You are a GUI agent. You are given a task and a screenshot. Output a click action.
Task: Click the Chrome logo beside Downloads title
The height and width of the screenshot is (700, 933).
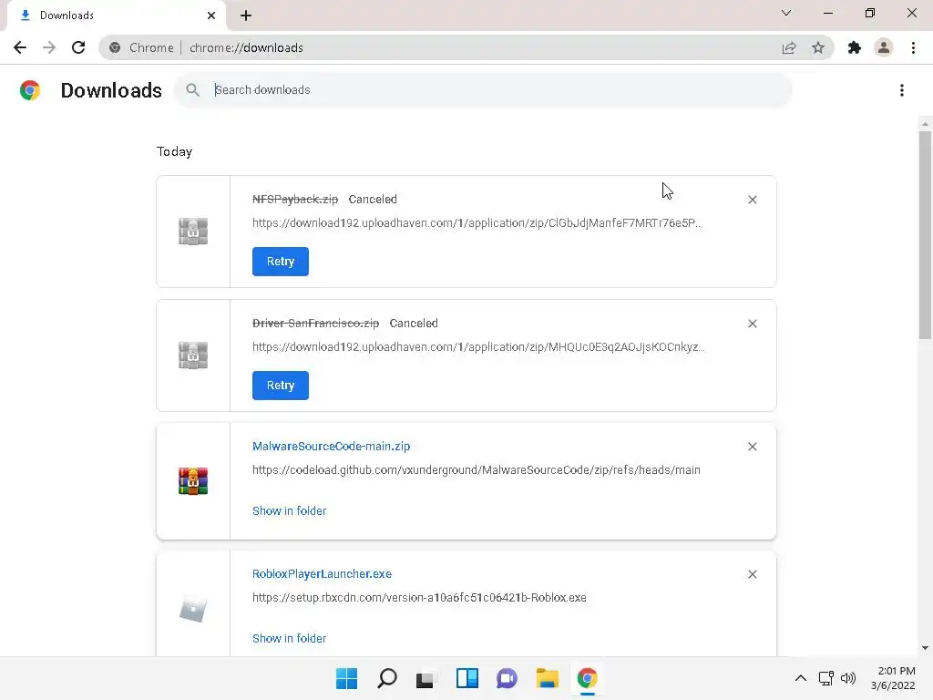pyautogui.click(x=30, y=90)
